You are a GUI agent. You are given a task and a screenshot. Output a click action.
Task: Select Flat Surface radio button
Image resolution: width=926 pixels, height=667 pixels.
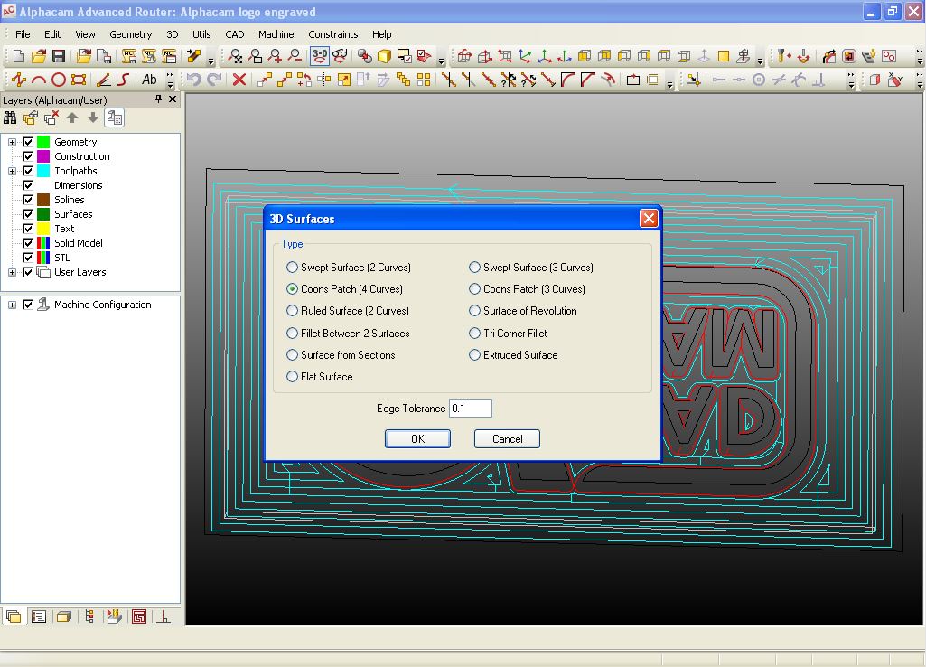point(292,377)
